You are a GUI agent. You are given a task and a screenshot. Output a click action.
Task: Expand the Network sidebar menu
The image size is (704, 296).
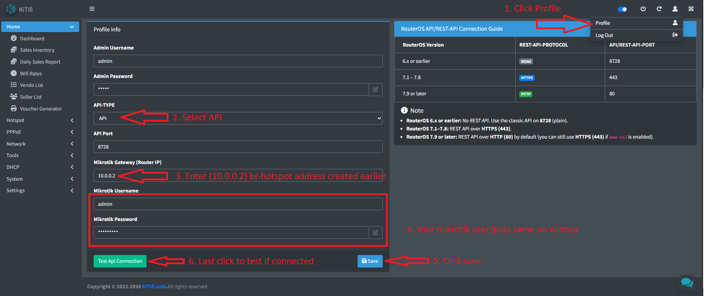[40, 144]
